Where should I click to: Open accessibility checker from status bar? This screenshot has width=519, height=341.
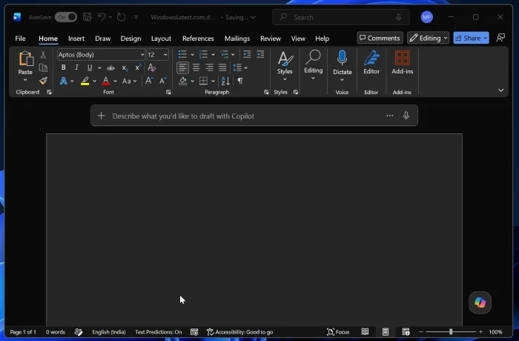click(239, 331)
